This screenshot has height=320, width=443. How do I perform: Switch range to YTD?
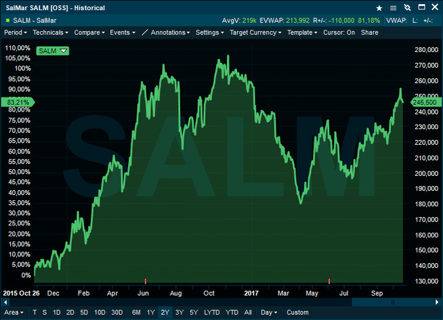point(232,313)
